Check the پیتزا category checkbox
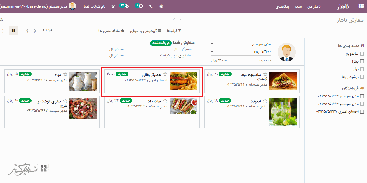This screenshot has height=183, width=367. (362, 61)
